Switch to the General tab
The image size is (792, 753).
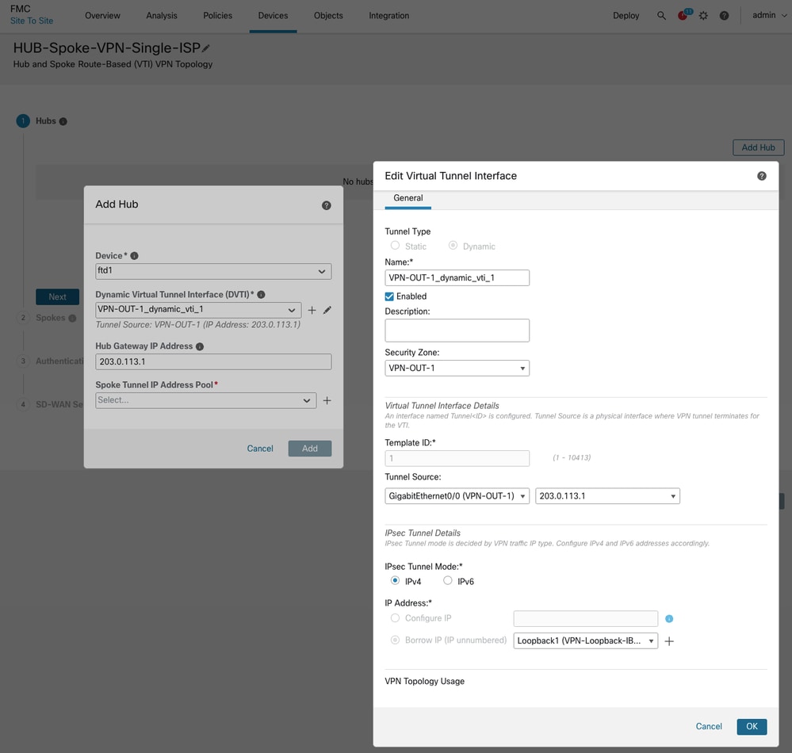pos(408,198)
